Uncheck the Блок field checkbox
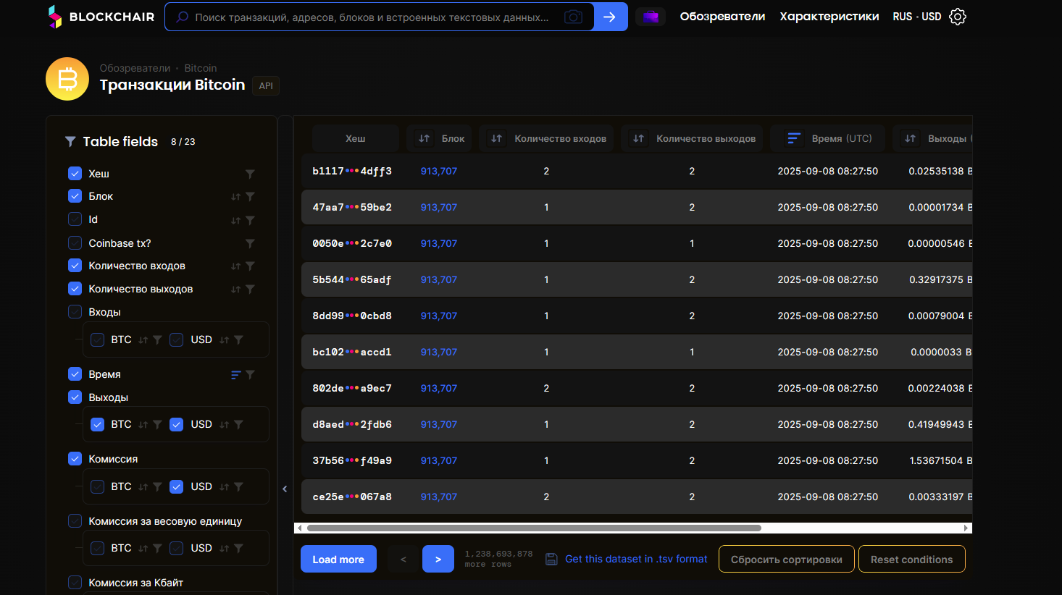 [75, 196]
